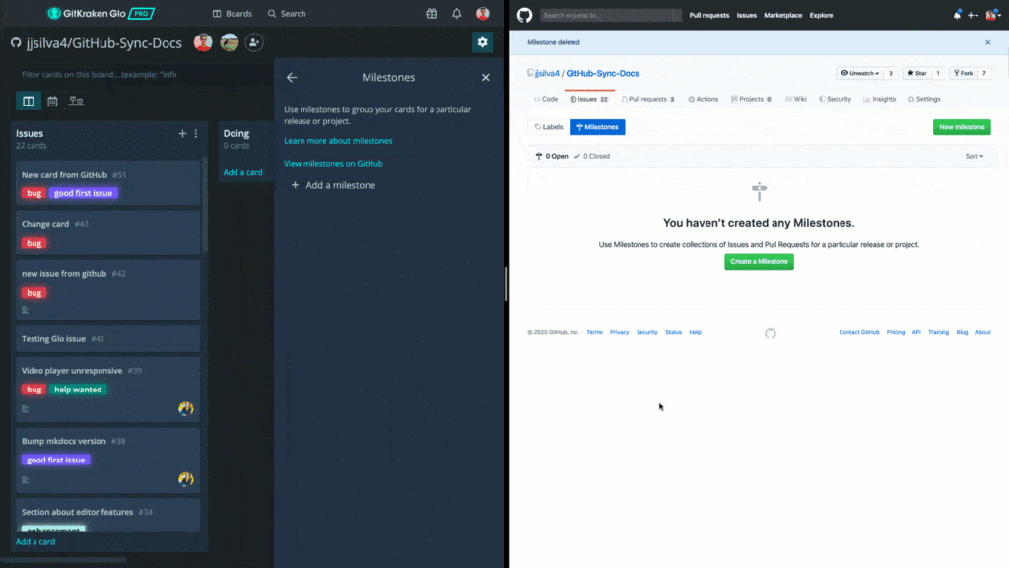Dismiss the Milestone deleted banner
The image size is (1009, 568).
click(987, 42)
